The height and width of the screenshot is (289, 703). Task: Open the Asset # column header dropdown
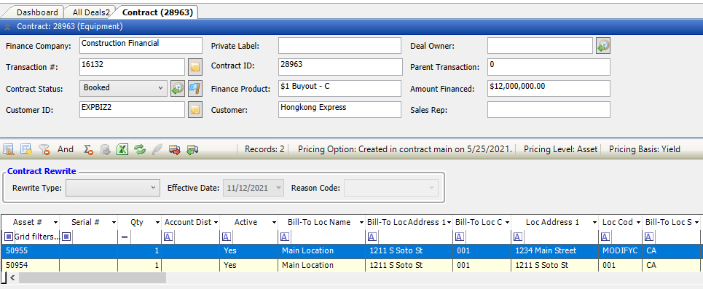(55, 222)
